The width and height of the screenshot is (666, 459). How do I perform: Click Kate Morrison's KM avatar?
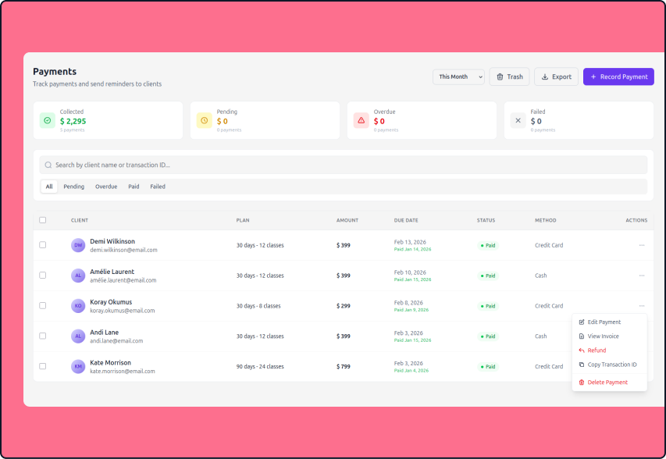click(78, 366)
